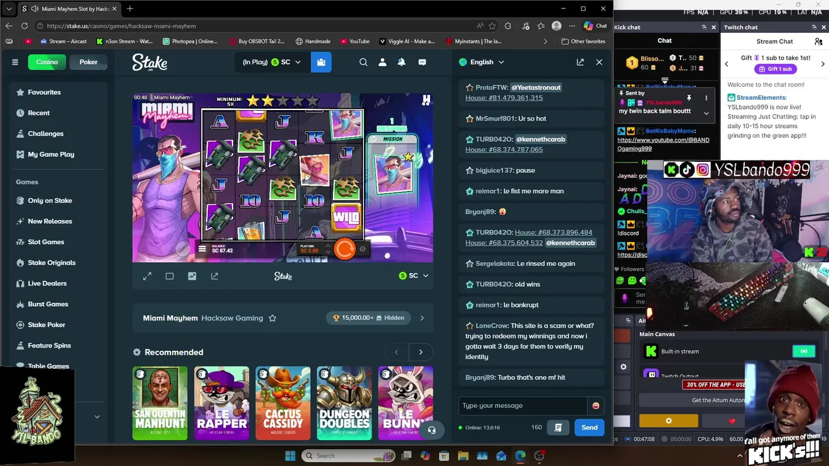This screenshot has height=466, width=829.
Task: Open pinned message options in Kick chat
Action: [706, 98]
